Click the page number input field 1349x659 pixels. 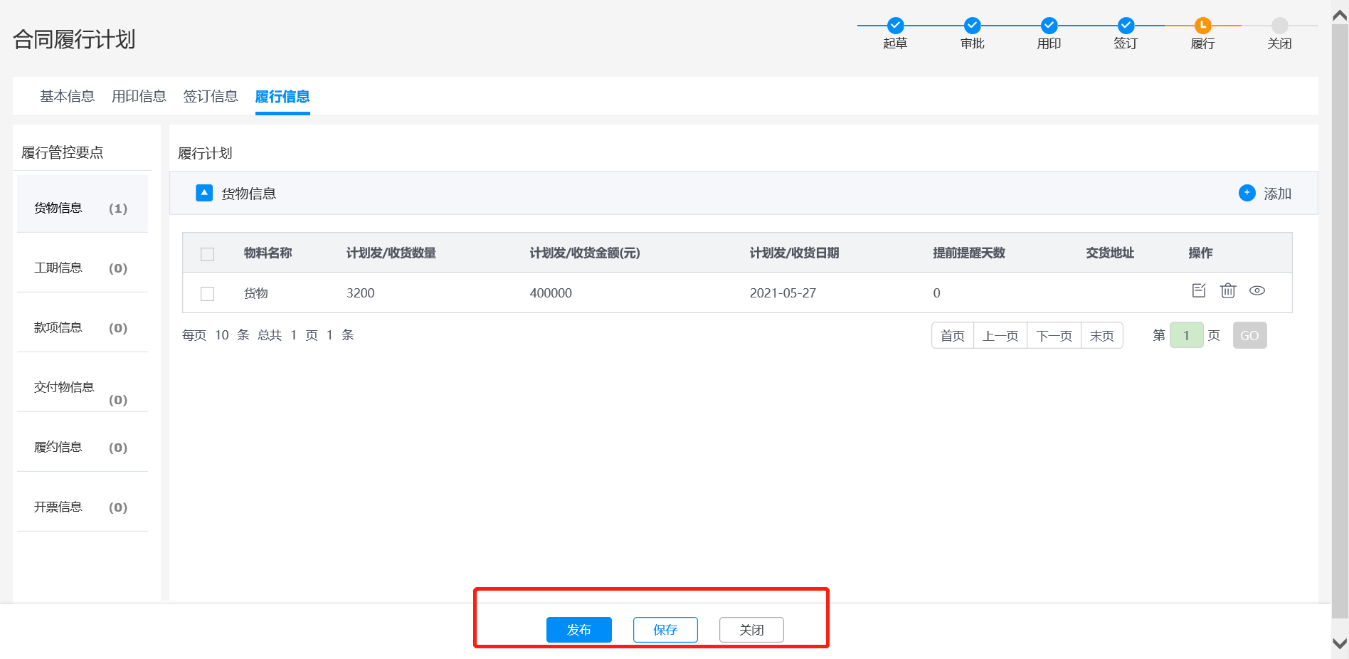coord(1186,335)
